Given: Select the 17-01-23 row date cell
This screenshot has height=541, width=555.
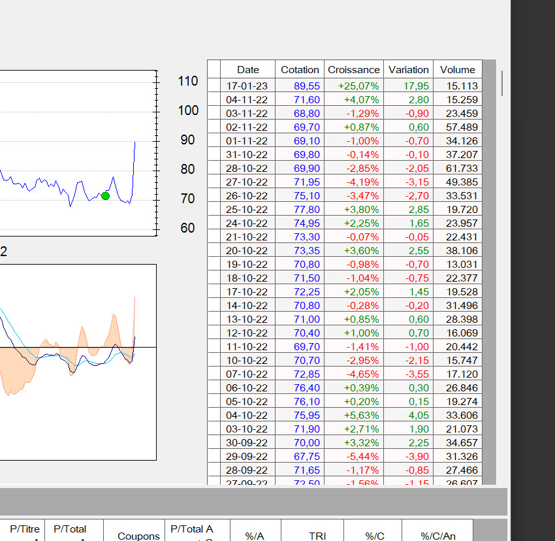Looking at the screenshot, I should point(247,86).
